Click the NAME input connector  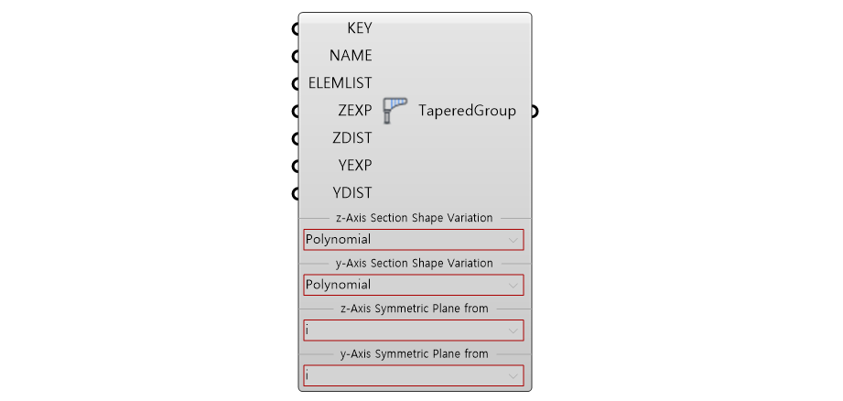tap(297, 56)
